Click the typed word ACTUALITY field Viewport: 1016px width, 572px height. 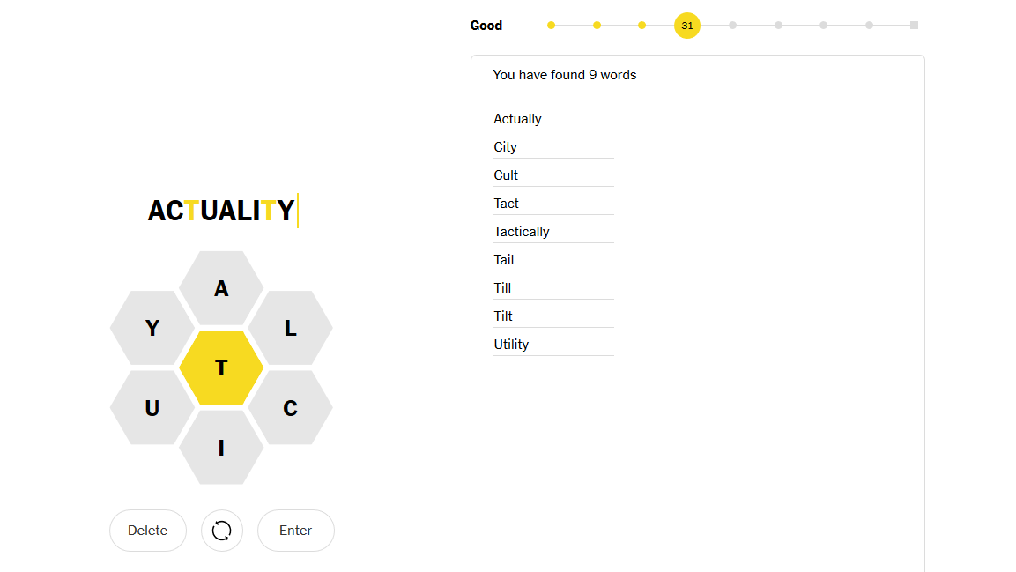pos(221,211)
